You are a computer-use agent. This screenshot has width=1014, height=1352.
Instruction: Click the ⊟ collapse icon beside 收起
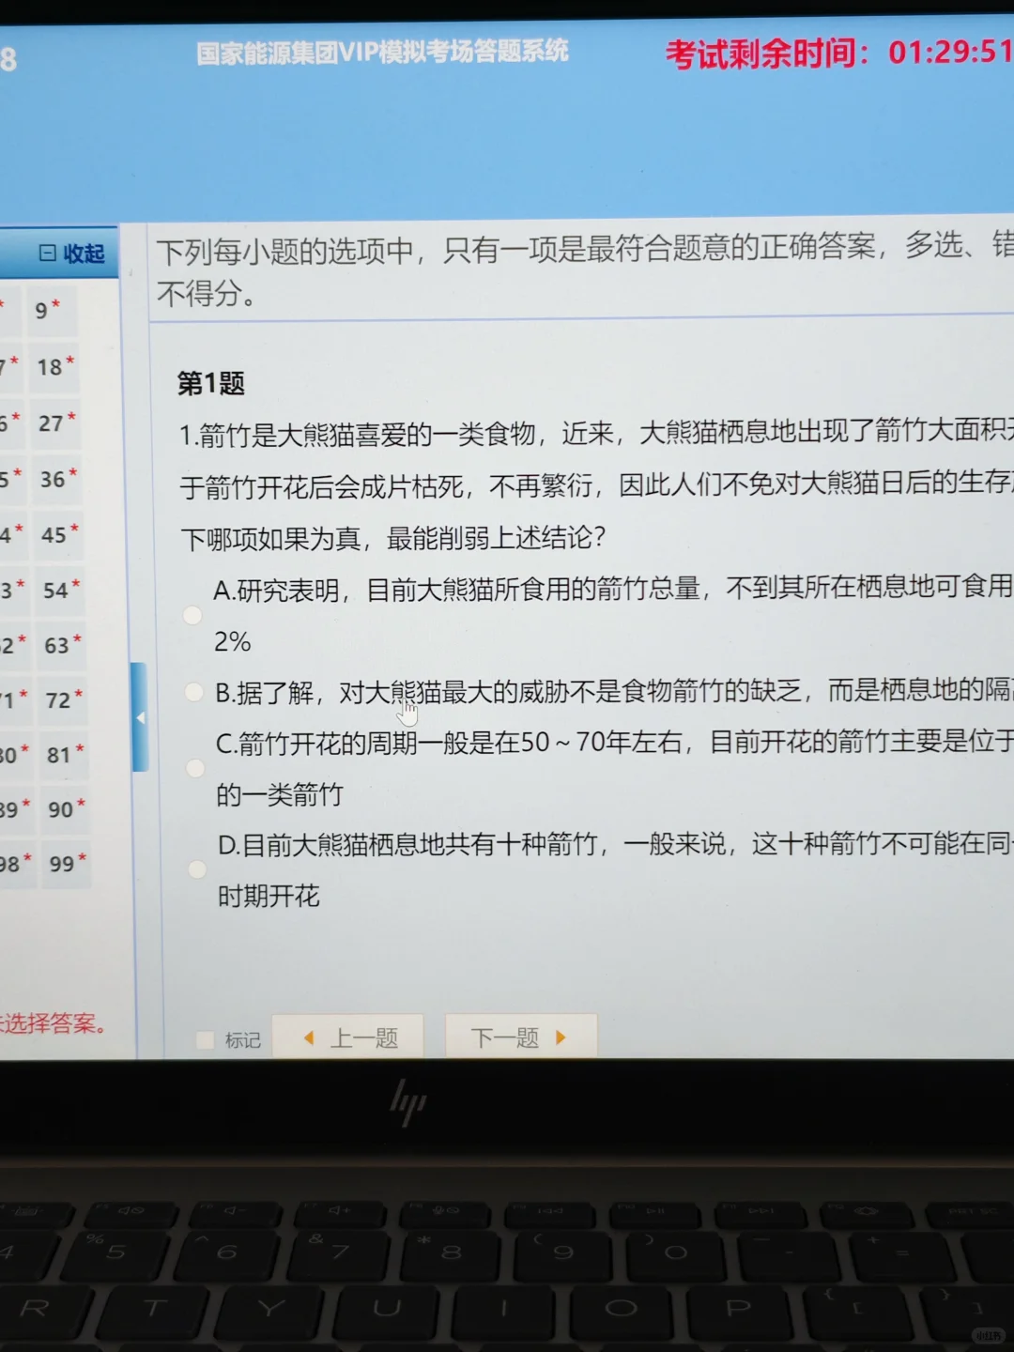click(45, 253)
